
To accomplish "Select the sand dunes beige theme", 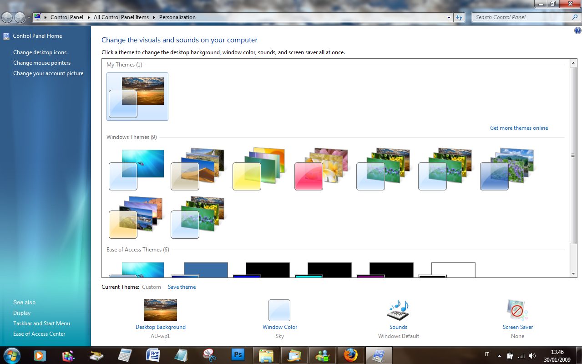I will (198, 169).
